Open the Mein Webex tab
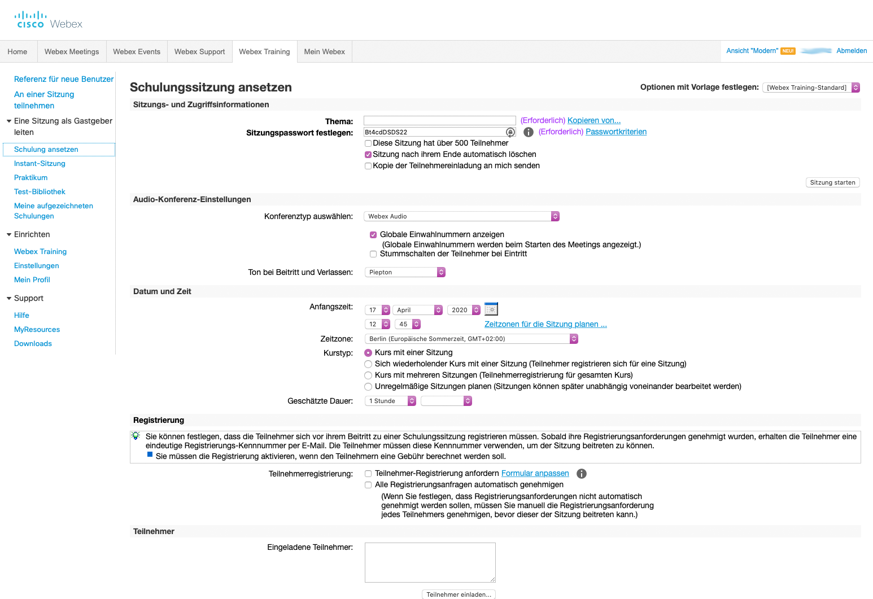Image resolution: width=873 pixels, height=599 pixels. (324, 52)
